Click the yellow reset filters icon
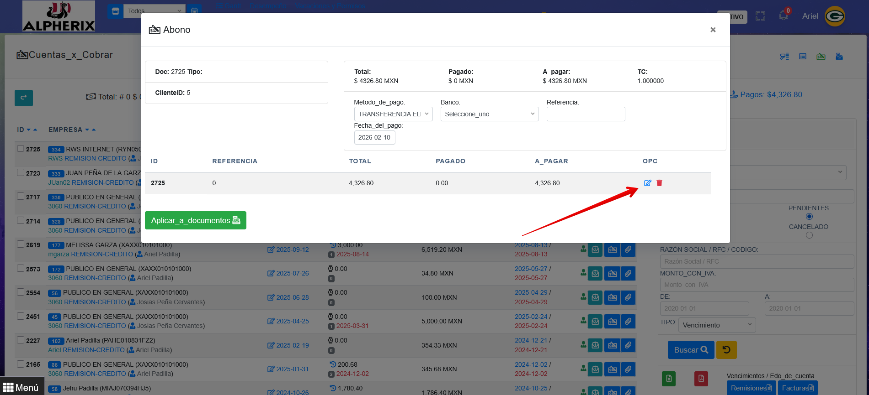The height and width of the screenshot is (395, 869). coord(726,350)
